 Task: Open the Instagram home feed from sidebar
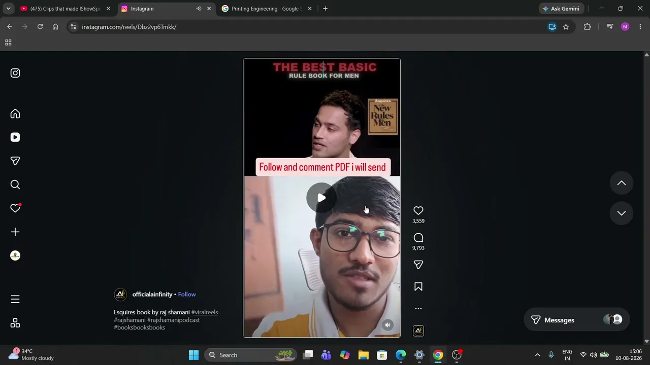15,114
